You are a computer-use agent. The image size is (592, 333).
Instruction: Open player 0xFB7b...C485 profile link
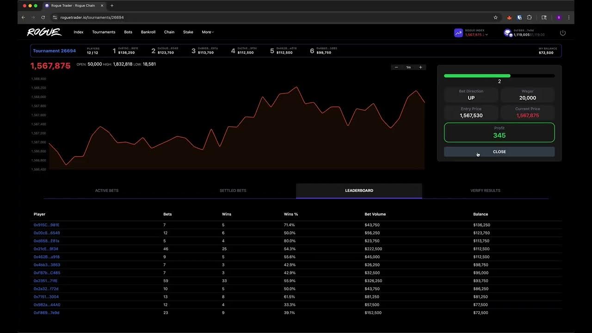point(47,273)
